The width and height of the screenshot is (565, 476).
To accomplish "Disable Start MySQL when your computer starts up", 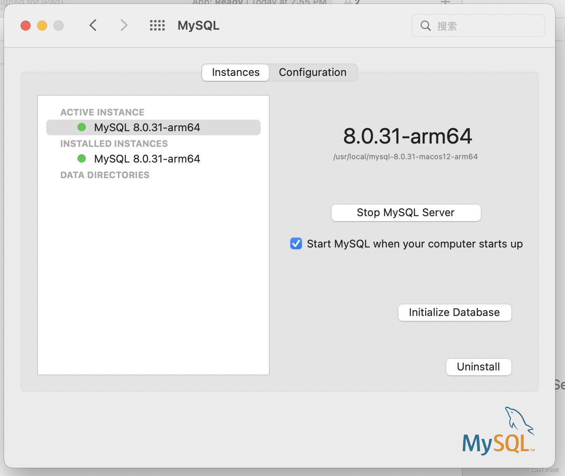I will (296, 243).
